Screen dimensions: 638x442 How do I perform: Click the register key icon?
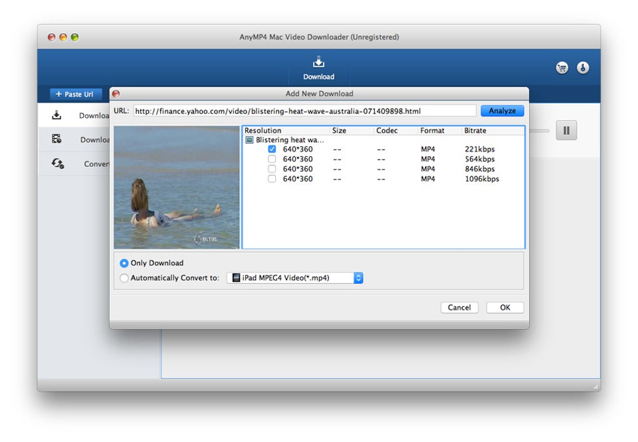pyautogui.click(x=583, y=68)
